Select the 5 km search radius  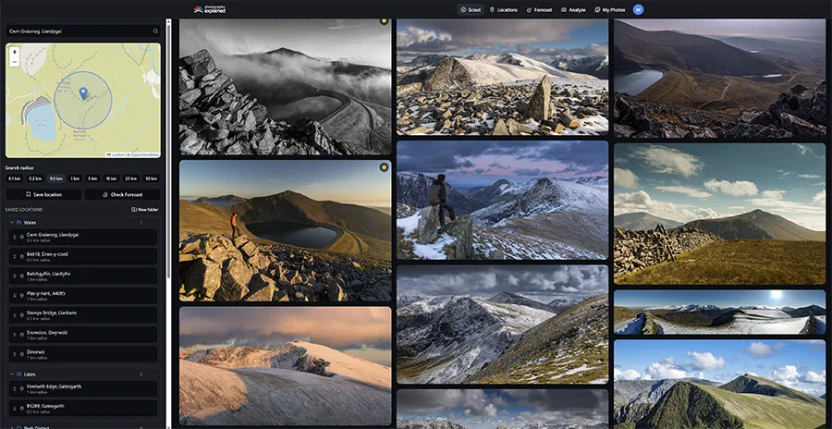(92, 178)
